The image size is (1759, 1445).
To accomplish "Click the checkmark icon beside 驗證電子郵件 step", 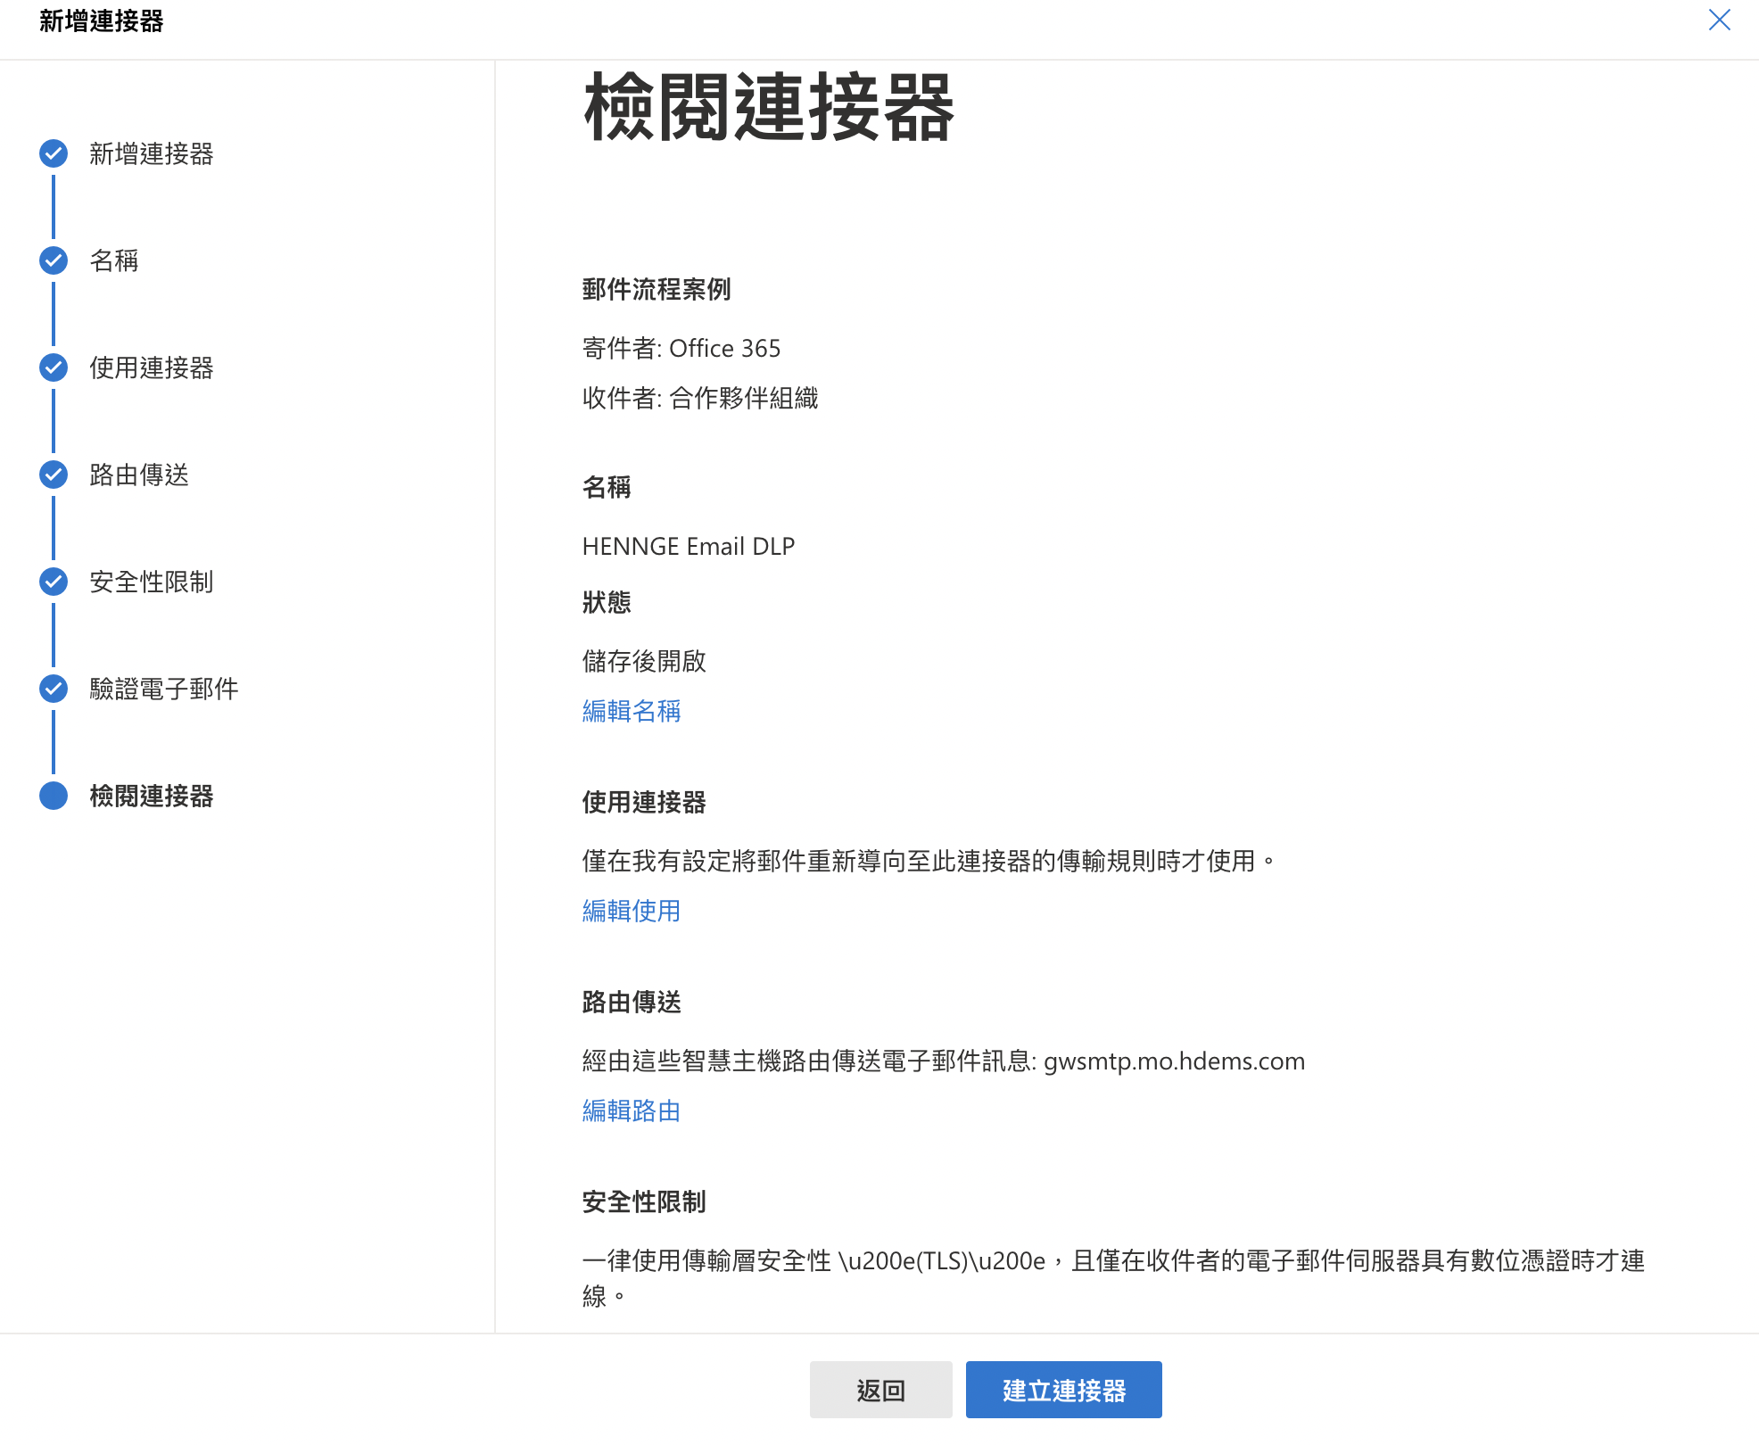I will [x=54, y=689].
